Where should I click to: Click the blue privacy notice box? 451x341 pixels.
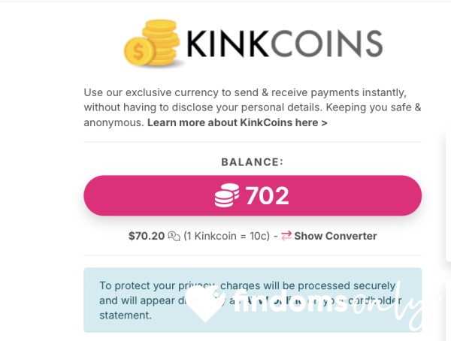point(253,300)
